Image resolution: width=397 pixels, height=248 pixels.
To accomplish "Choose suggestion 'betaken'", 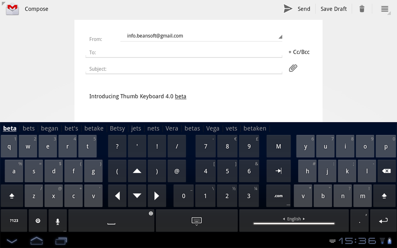I will click(255, 128).
